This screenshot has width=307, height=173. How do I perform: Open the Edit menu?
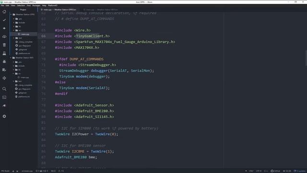pos(8,5)
